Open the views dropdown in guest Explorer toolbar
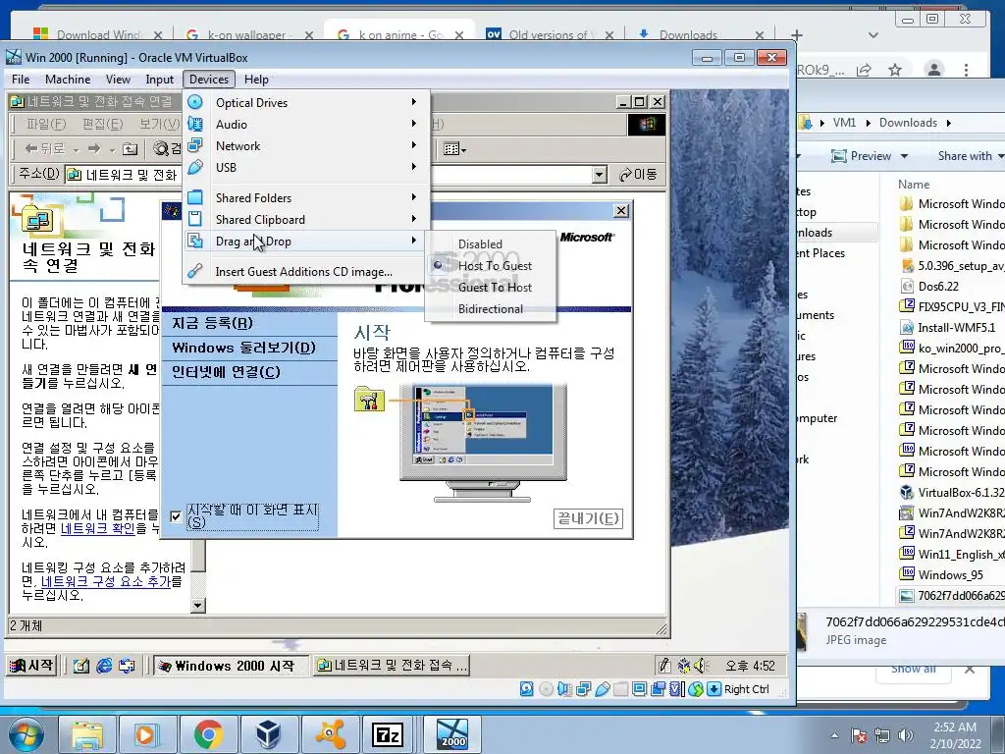 pos(455,149)
